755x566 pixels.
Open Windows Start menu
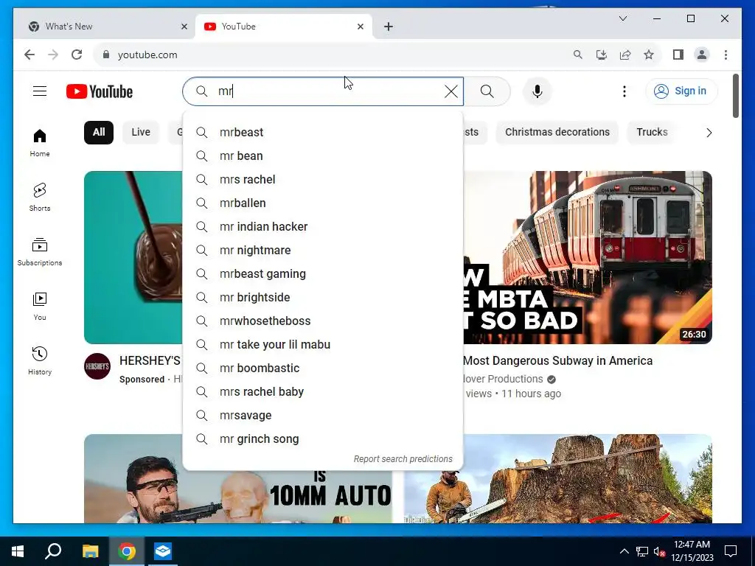click(x=18, y=551)
